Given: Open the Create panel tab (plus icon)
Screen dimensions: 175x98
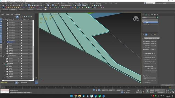Looking at the screenshot, I should 143,15.
